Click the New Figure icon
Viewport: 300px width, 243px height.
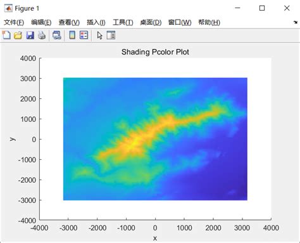tap(6, 35)
